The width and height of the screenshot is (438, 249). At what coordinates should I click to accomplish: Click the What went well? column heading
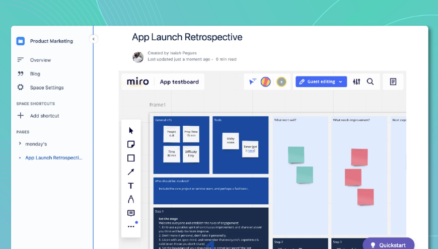point(285,120)
